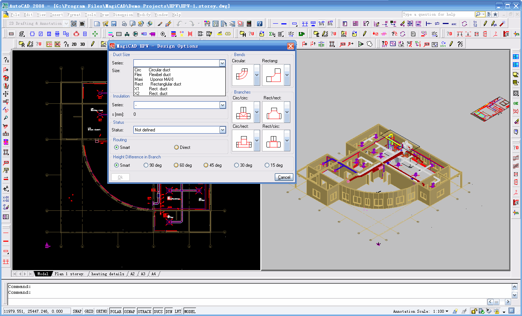Open the Dimension menu
The width and height of the screenshot is (522, 316).
click(123, 15)
